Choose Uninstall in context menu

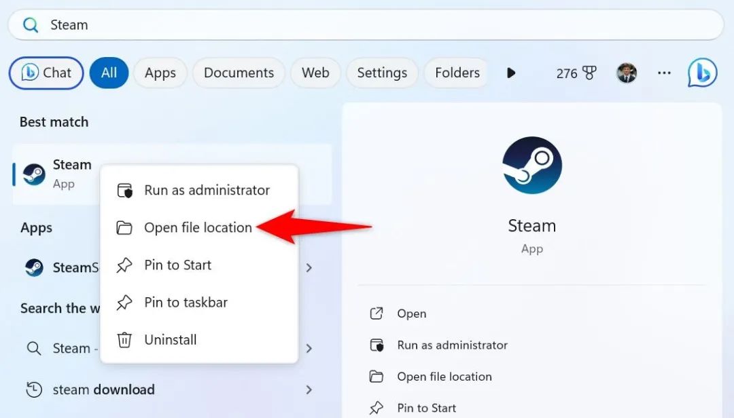pos(199,340)
